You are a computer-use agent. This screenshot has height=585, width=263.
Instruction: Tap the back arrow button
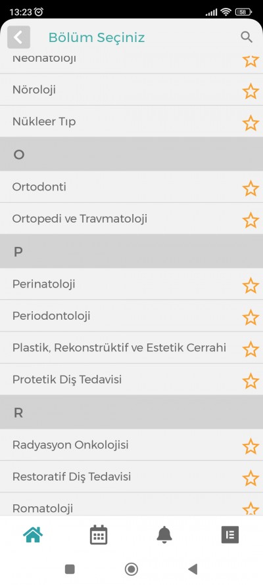(x=18, y=37)
